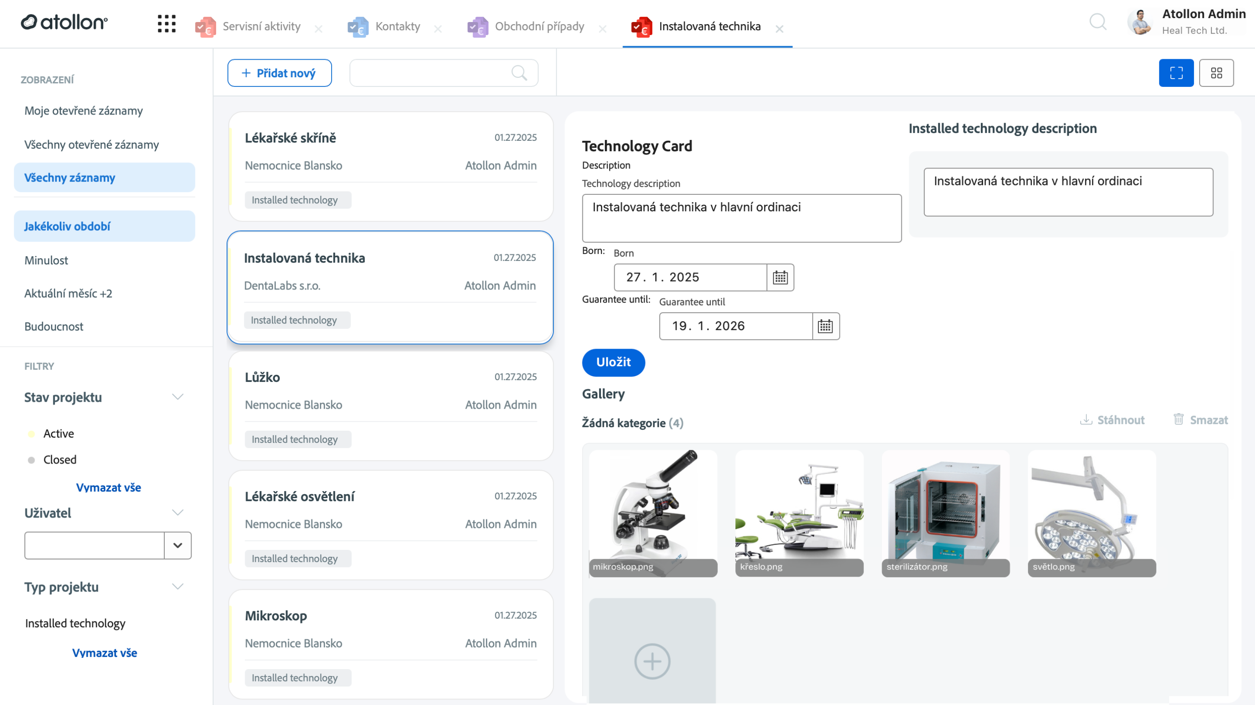Image resolution: width=1255 pixels, height=705 pixels.
Task: Select Moje otevřené záznamy view
Action: click(83, 111)
